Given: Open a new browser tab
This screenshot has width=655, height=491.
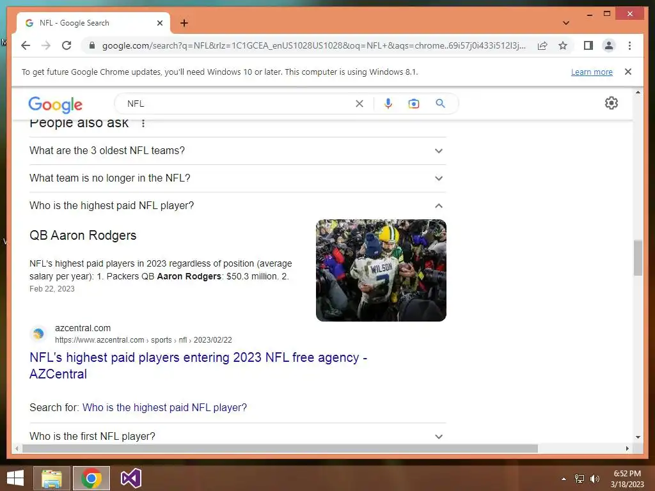Looking at the screenshot, I should pyautogui.click(x=184, y=23).
